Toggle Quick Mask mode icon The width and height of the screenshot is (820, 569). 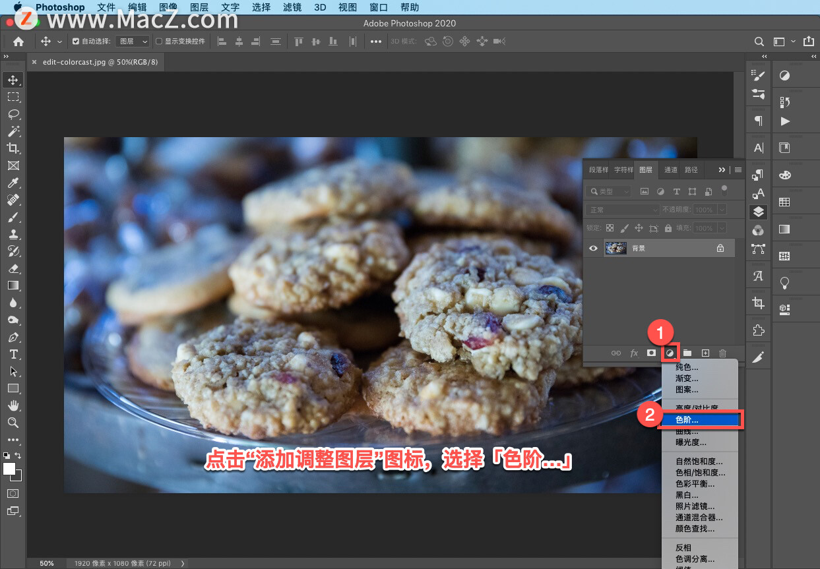click(x=13, y=493)
